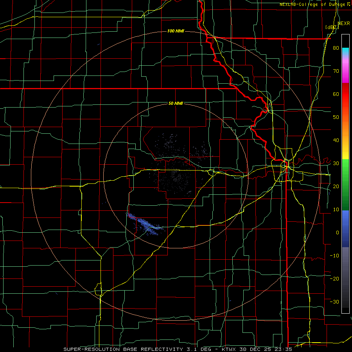Click the 30 value on the dBZ scale
This screenshot has width=352, height=352.
pos(336,163)
